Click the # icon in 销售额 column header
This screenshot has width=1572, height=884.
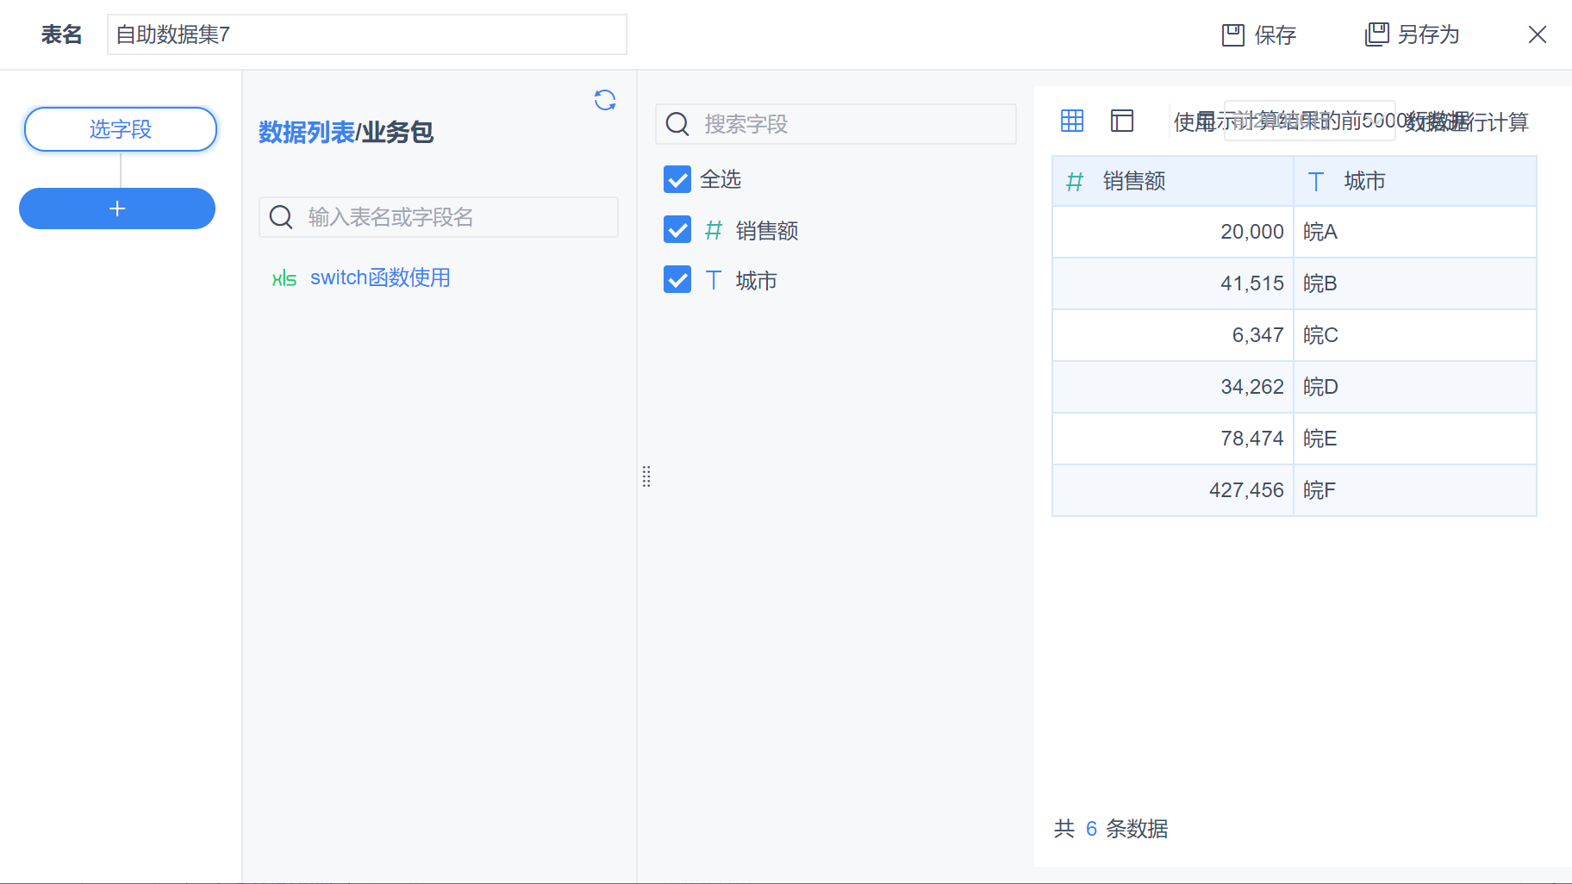(1075, 182)
